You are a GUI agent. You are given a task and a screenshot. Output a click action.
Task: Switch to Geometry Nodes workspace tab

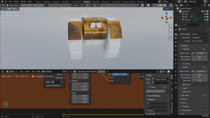click(x=129, y=2)
